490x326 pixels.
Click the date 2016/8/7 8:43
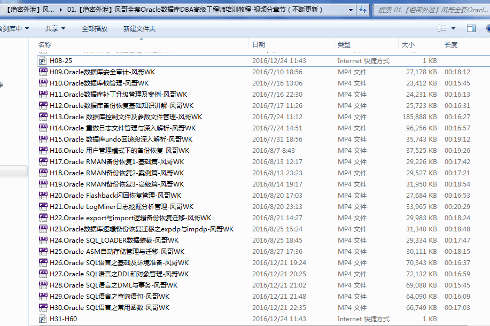(x=274, y=151)
